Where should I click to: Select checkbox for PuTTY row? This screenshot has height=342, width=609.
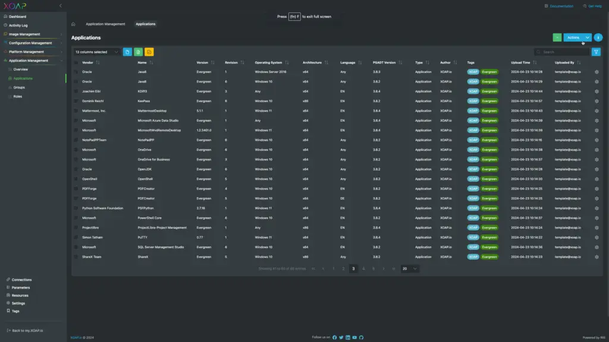[76, 237]
